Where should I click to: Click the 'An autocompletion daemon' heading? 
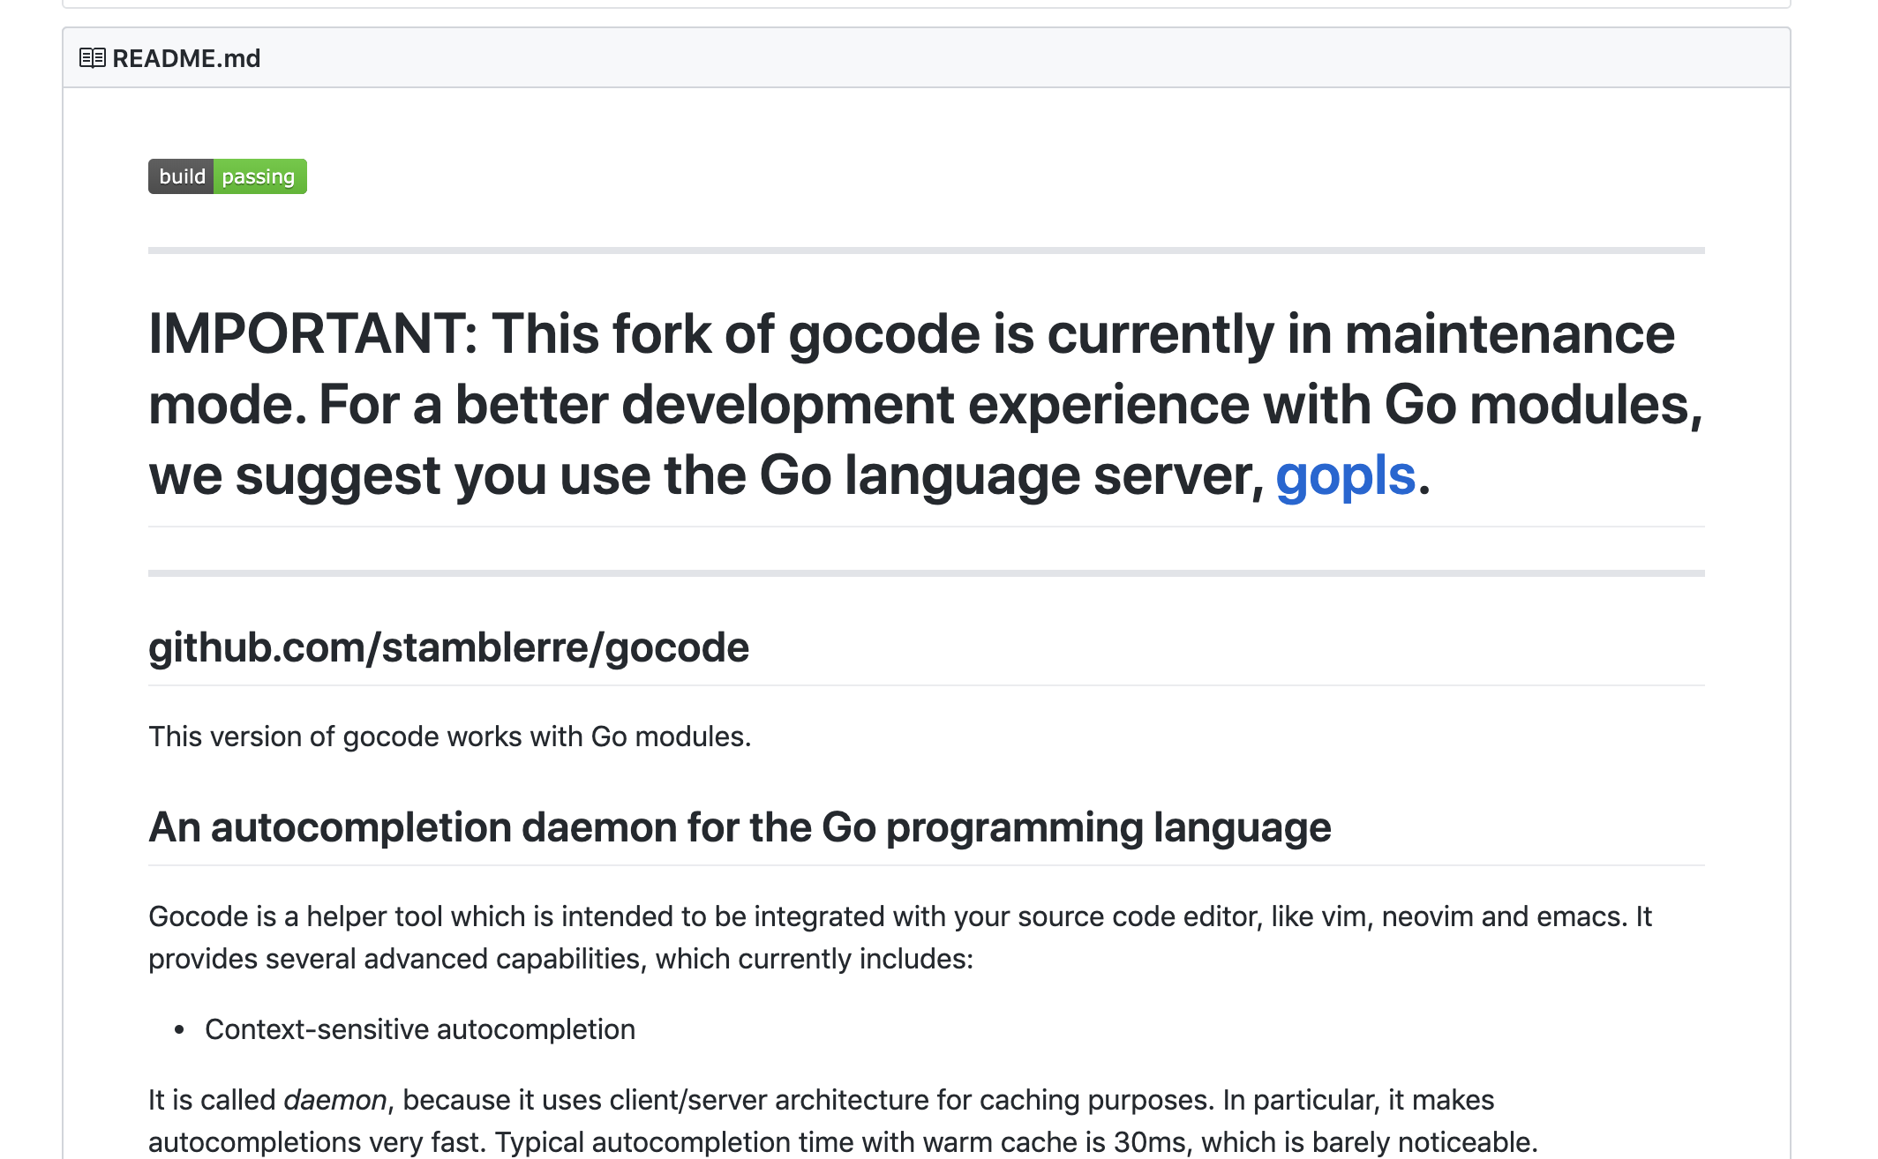[740, 827]
